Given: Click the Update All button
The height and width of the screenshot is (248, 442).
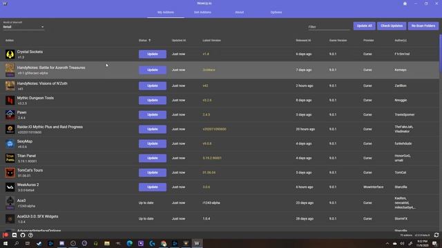Looking at the screenshot, I should [364, 26].
